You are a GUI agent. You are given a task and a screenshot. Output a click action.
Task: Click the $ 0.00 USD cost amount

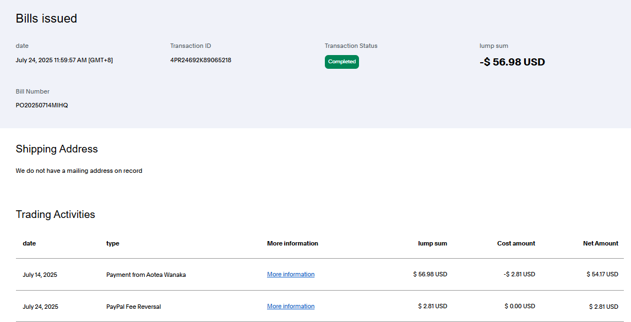[520, 306]
